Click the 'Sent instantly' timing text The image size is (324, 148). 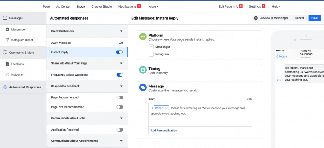(158, 73)
